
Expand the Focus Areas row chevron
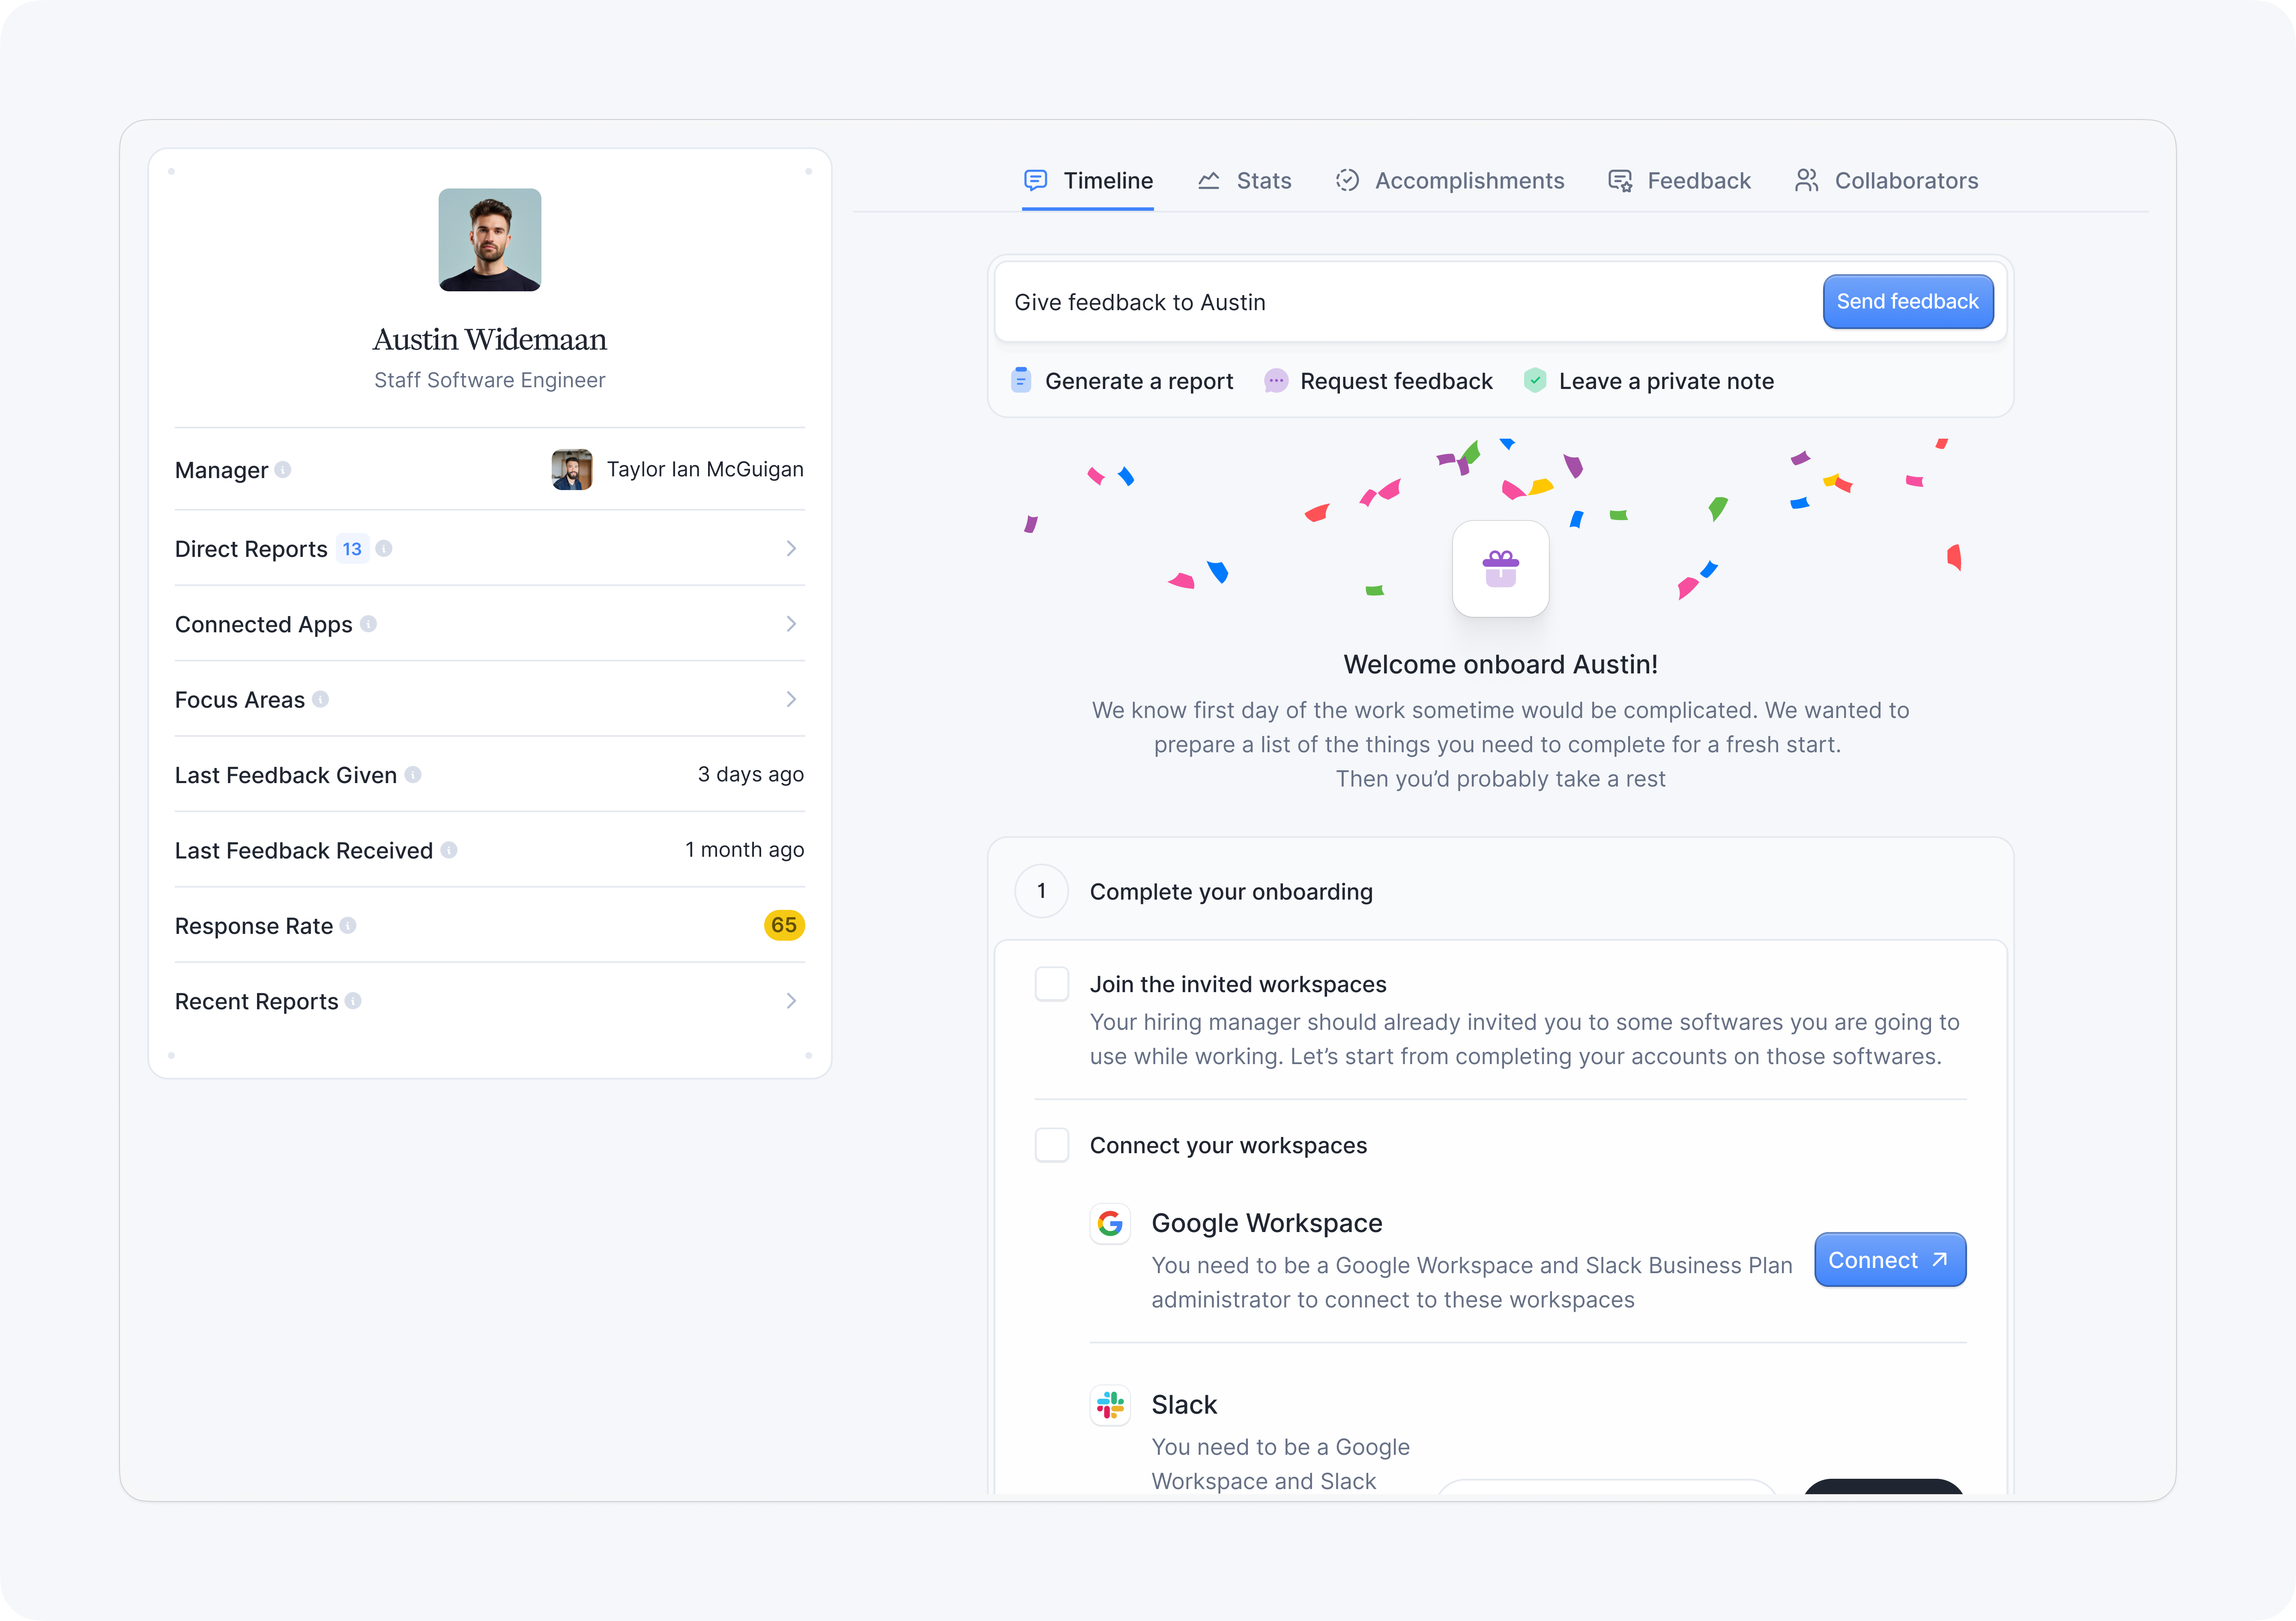click(x=791, y=699)
